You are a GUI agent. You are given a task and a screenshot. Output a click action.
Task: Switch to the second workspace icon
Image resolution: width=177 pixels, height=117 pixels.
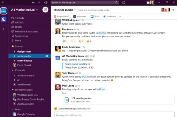coord(4,19)
